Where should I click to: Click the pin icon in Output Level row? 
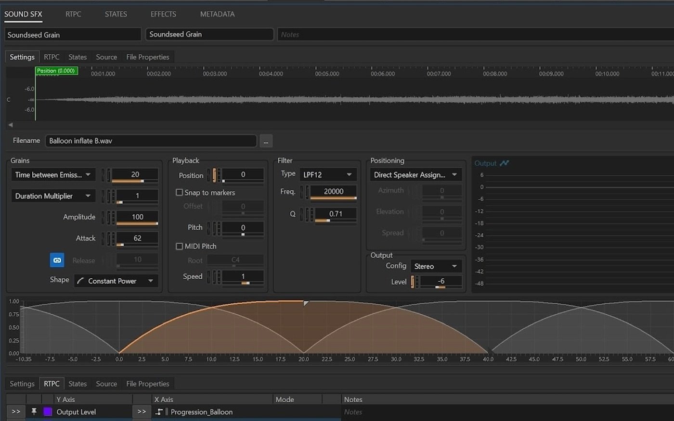[34, 411]
